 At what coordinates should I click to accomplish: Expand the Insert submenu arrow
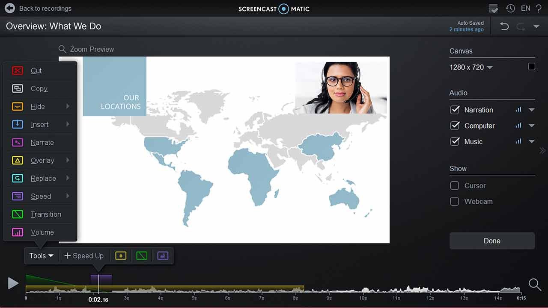point(68,124)
